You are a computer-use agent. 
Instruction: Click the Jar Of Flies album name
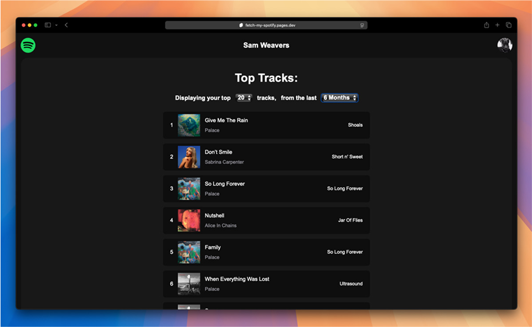coord(350,220)
